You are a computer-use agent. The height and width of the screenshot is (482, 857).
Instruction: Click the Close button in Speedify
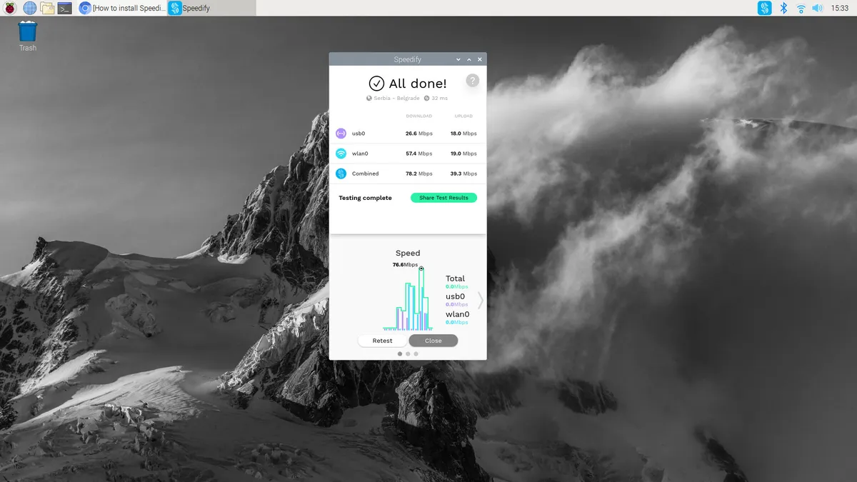point(433,341)
